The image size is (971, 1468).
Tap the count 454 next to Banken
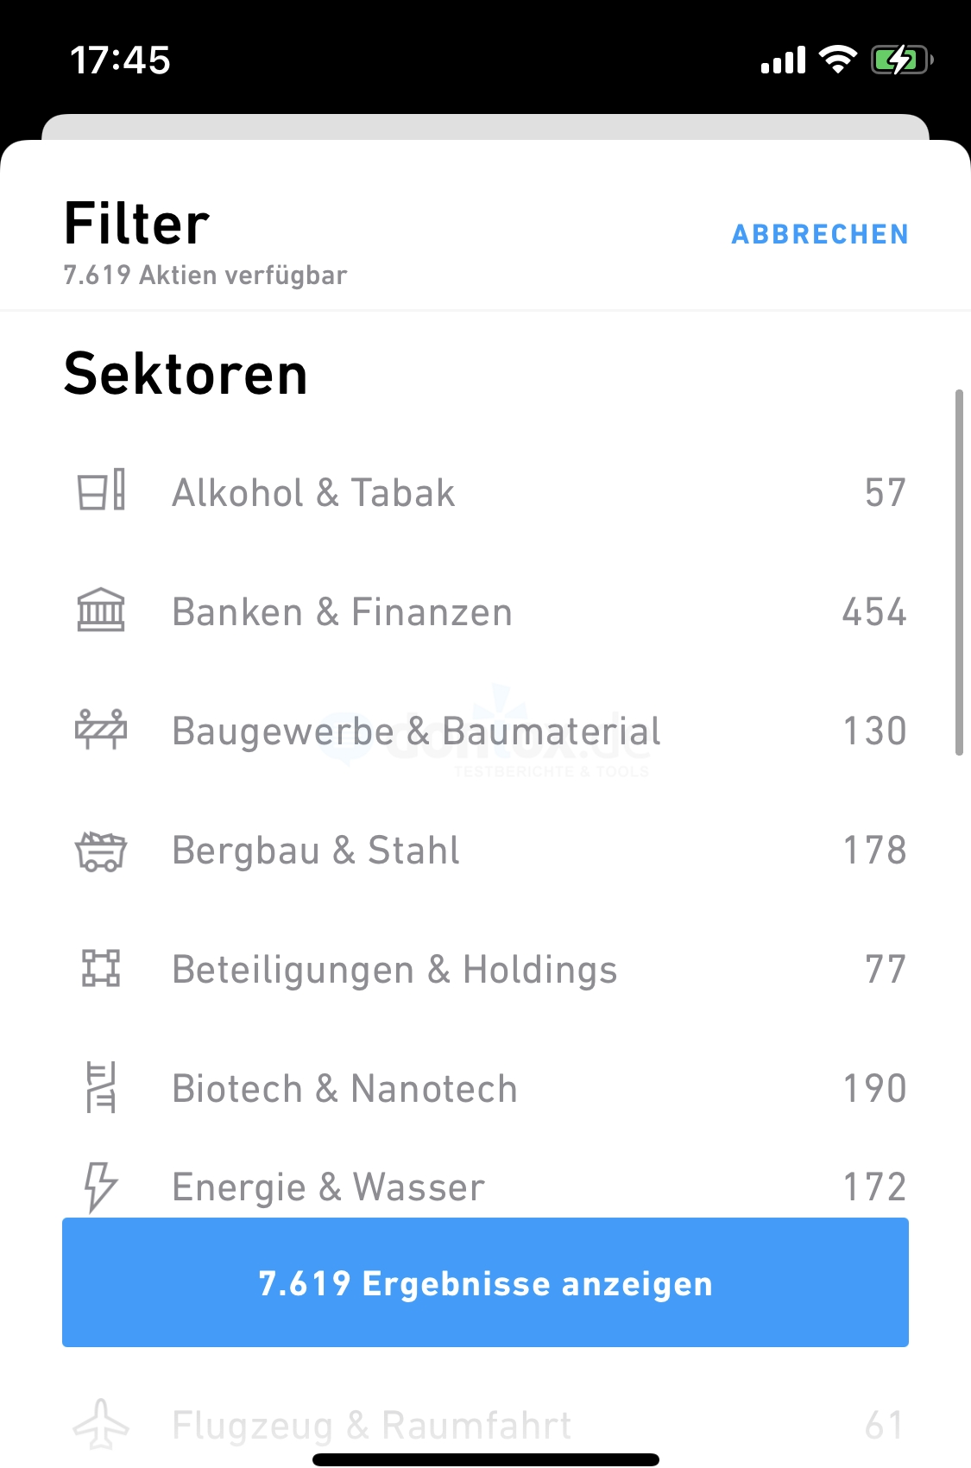coord(874,611)
